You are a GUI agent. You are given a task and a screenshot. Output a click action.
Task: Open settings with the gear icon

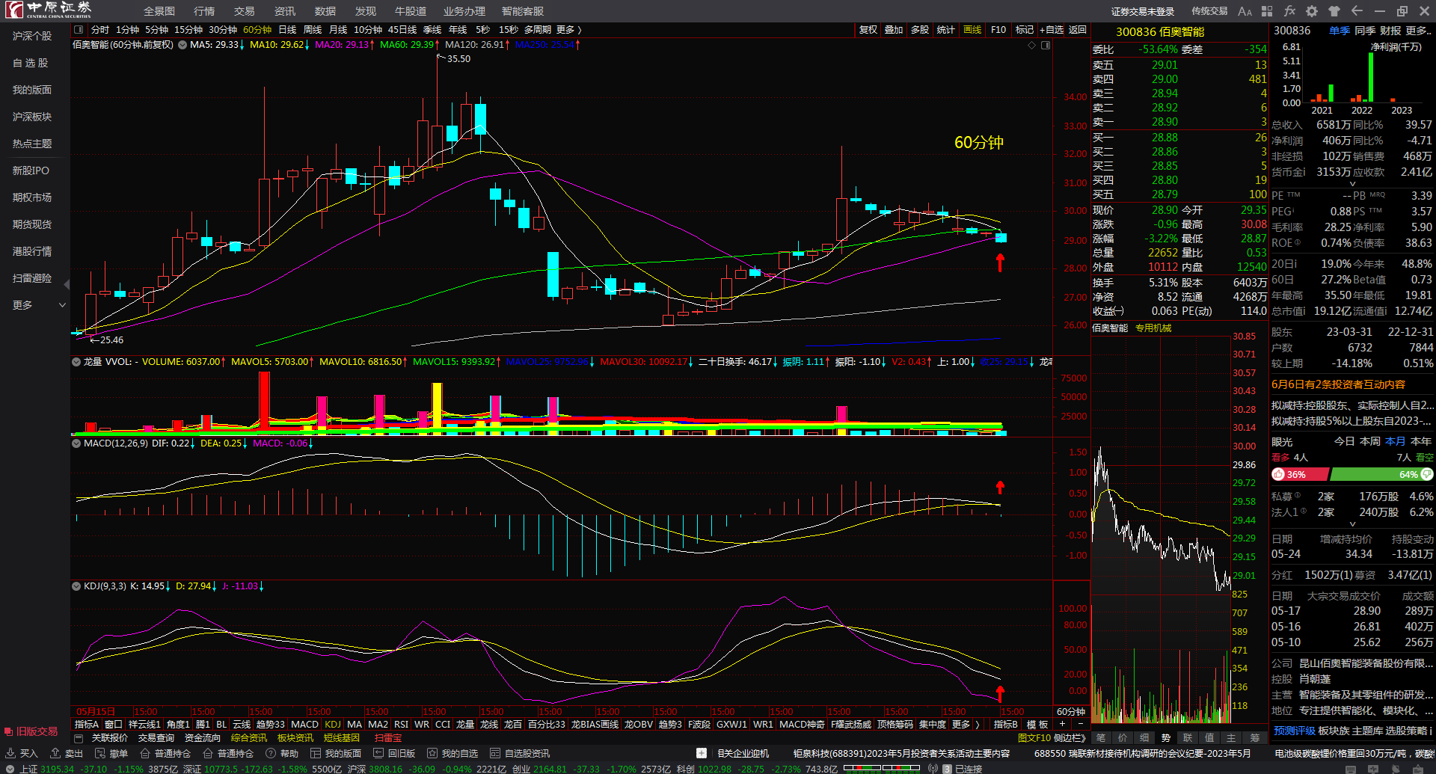(x=1312, y=11)
